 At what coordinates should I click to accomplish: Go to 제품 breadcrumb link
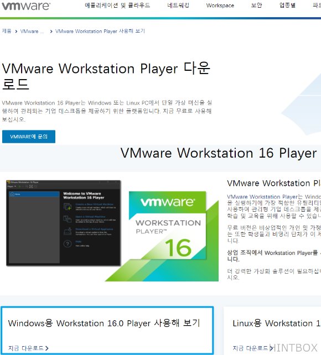pyautogui.click(x=7, y=31)
